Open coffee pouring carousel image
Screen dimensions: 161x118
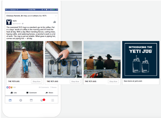[x=63, y=60]
